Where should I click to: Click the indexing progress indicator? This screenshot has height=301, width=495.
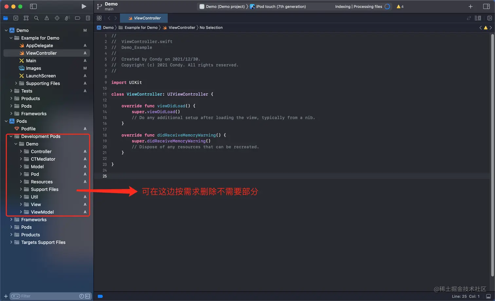pyautogui.click(x=387, y=7)
